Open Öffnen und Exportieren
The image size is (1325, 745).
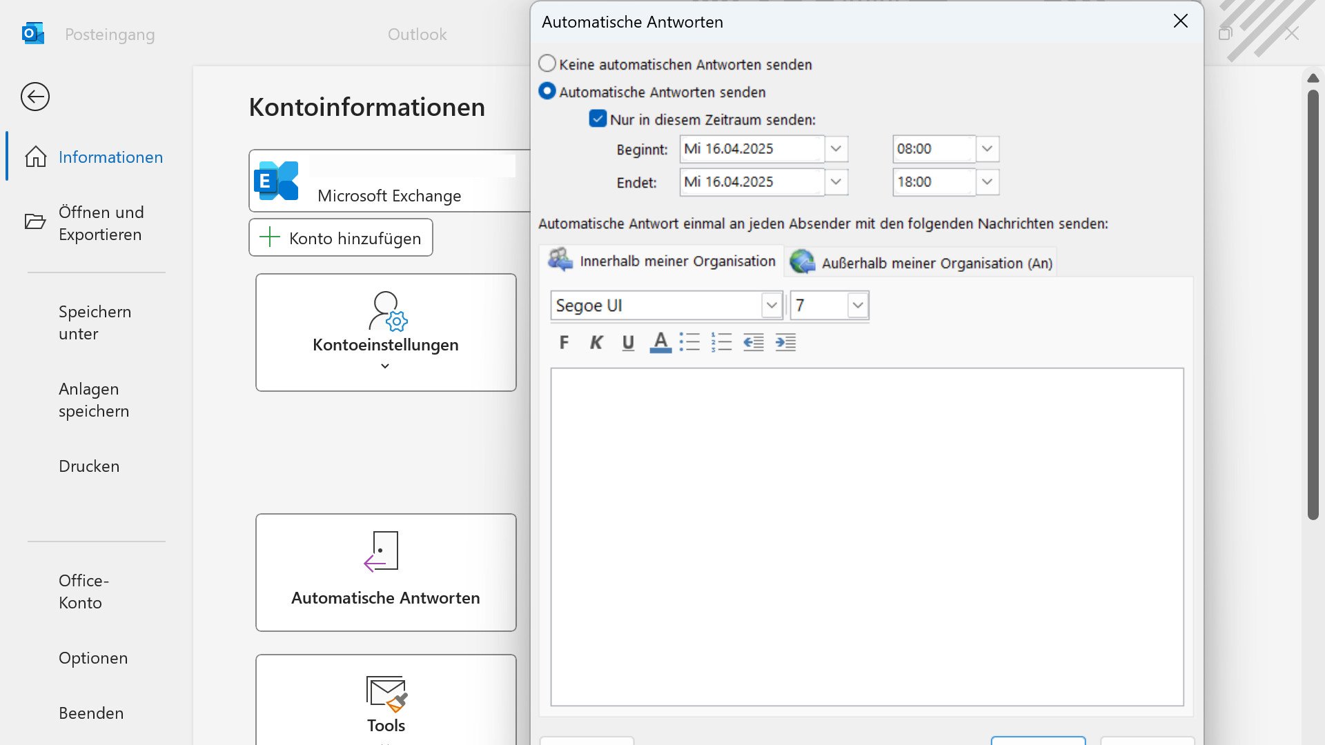coord(95,223)
